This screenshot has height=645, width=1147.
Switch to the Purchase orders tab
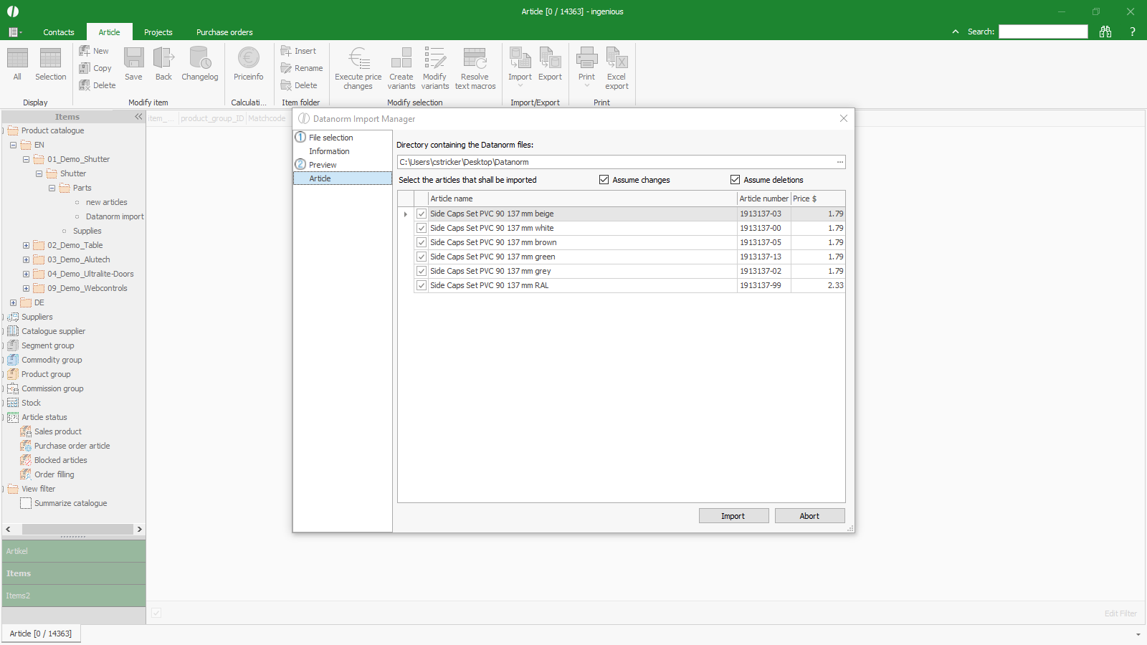point(224,32)
